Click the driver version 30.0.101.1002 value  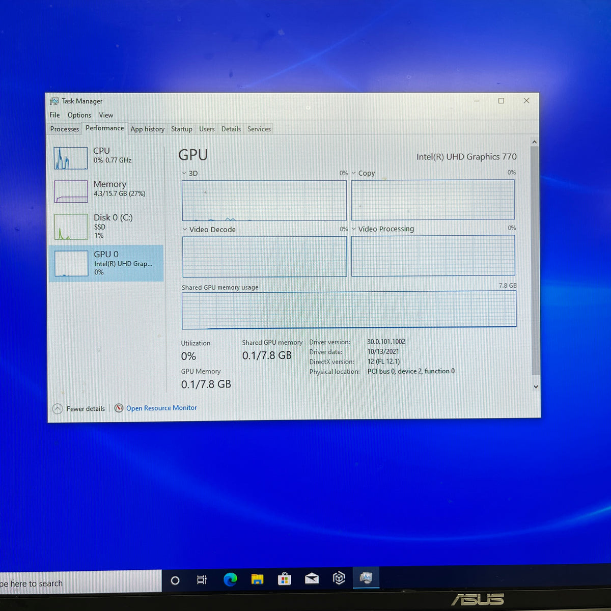[x=386, y=342]
